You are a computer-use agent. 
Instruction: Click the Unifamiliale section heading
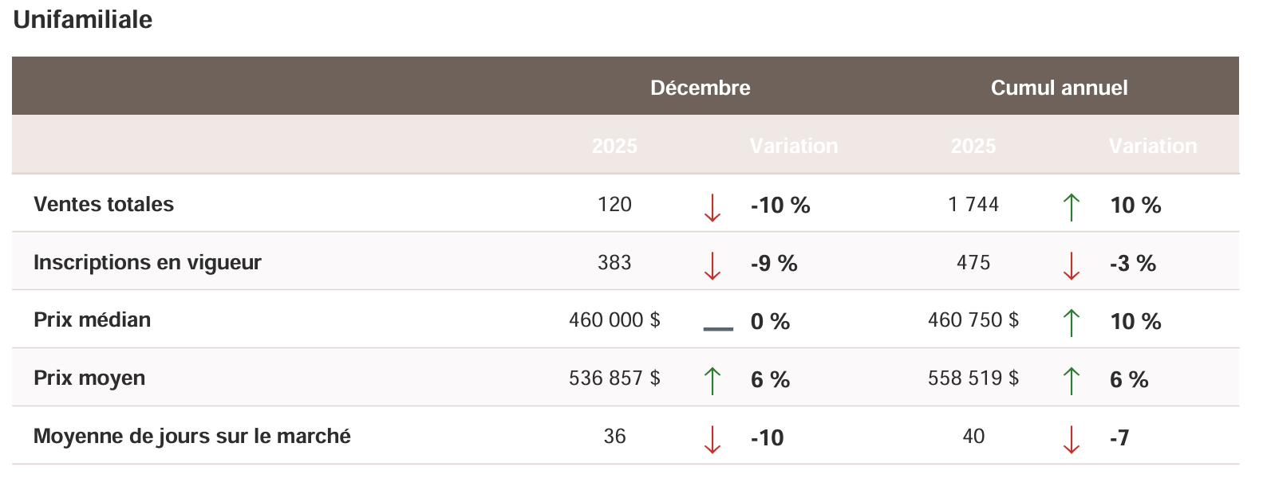83,19
